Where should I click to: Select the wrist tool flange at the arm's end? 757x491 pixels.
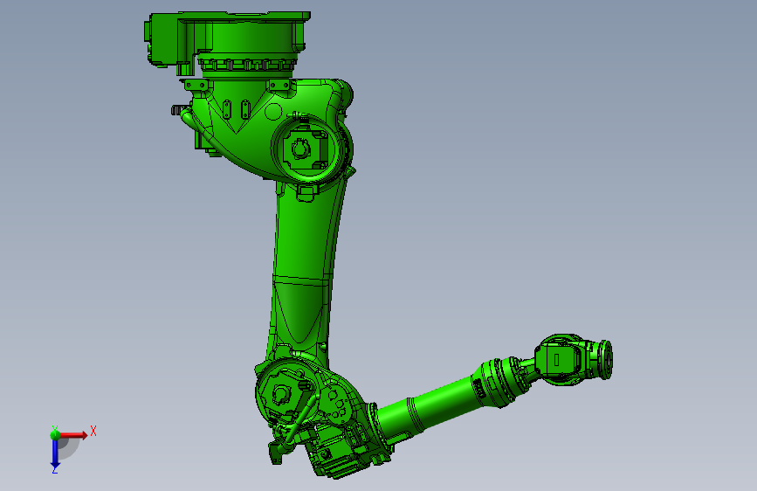click(x=605, y=360)
